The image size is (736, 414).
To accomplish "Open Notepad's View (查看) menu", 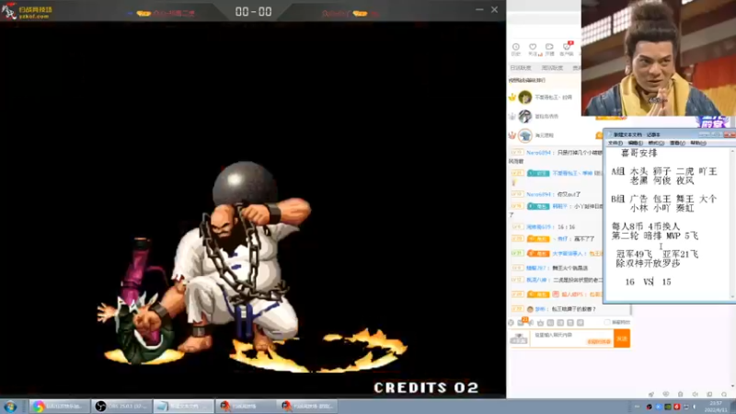I will (677, 144).
